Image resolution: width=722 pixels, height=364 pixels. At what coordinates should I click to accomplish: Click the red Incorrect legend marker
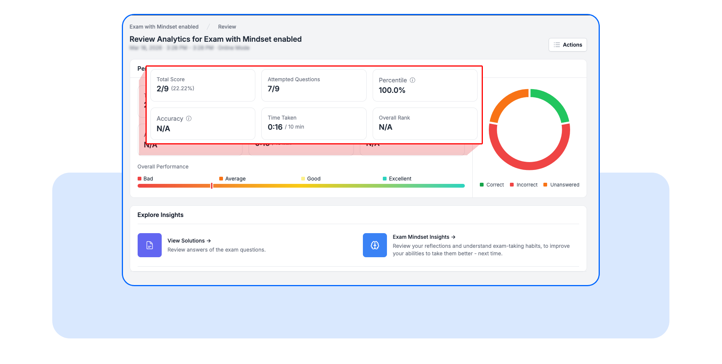(512, 185)
